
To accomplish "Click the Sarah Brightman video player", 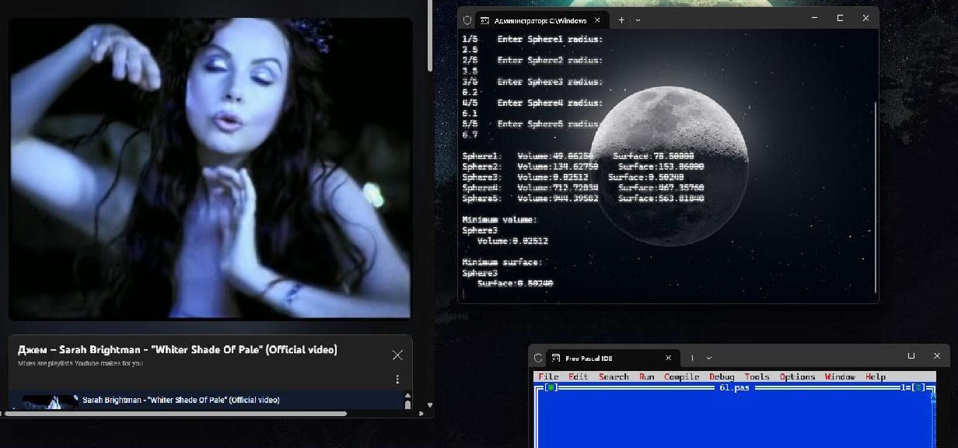I will click(210, 168).
